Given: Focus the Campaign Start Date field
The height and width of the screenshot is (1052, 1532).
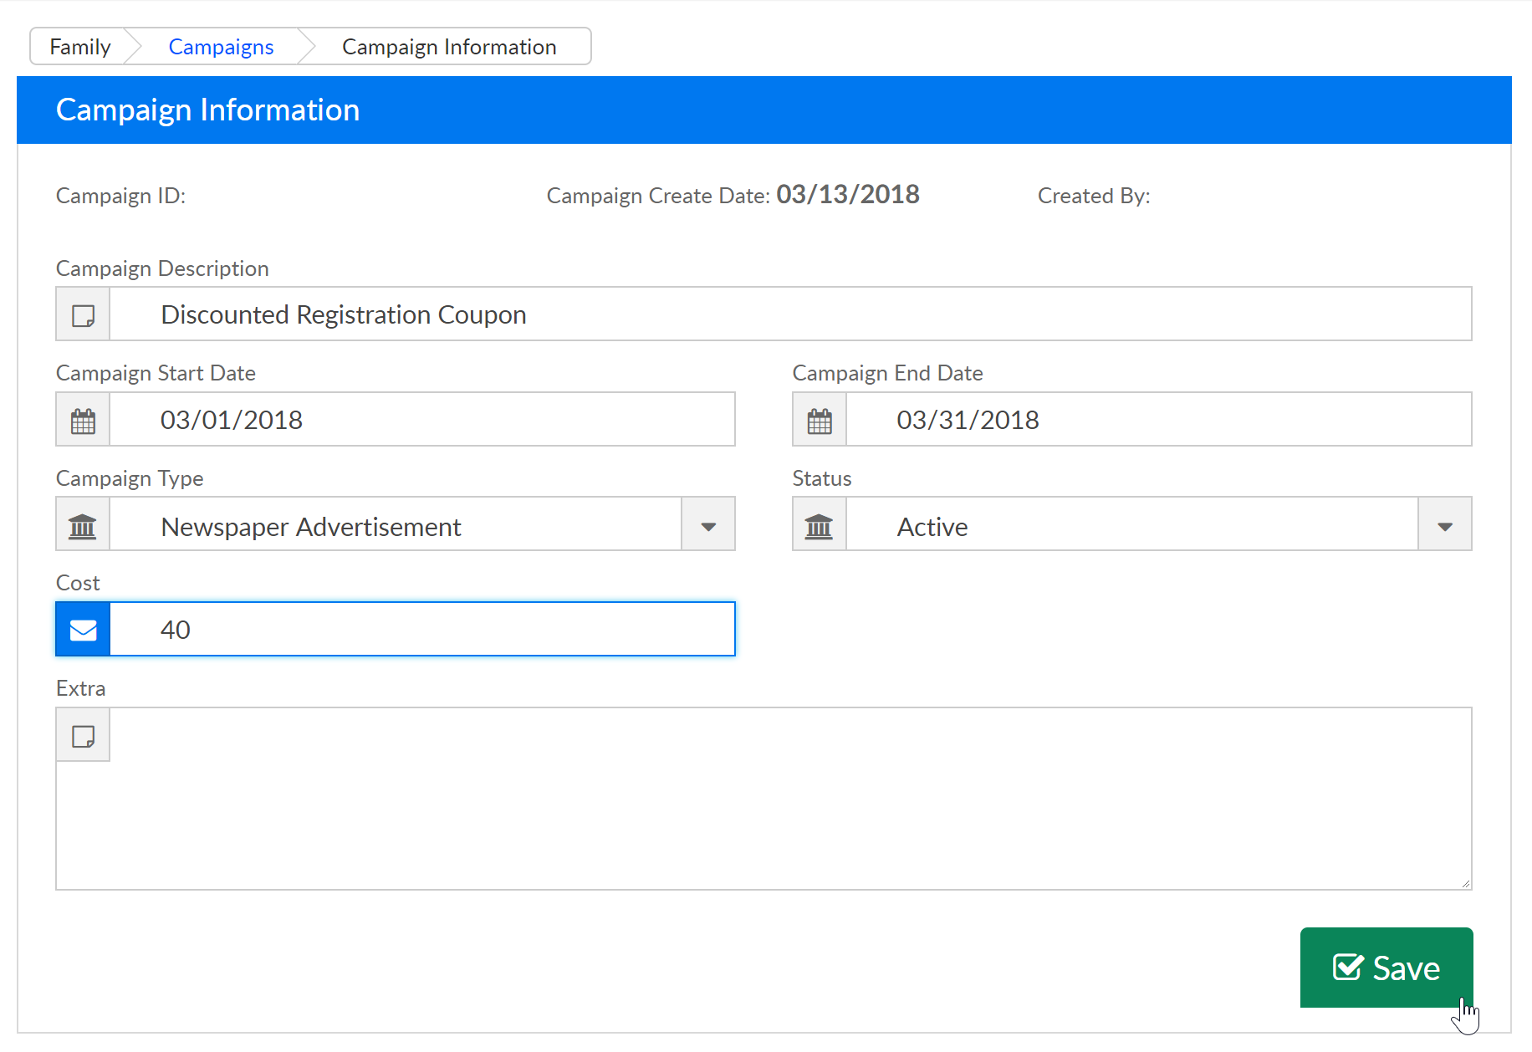Looking at the screenshot, I should tap(422, 420).
